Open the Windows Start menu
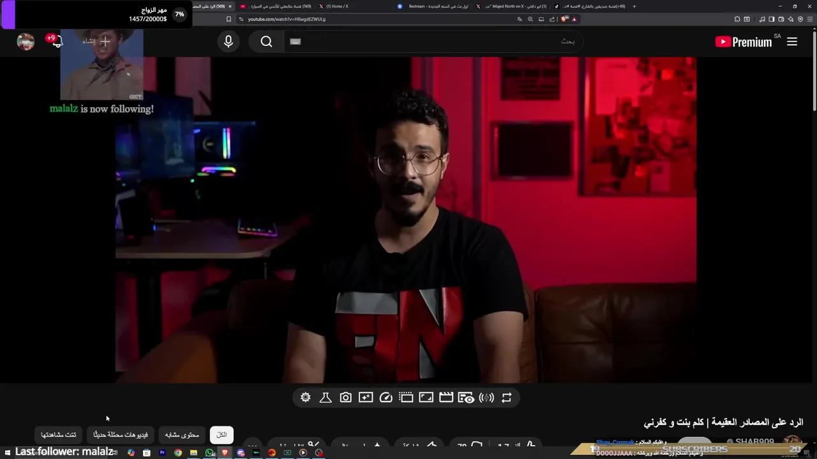This screenshot has height=459, width=817. (x=8, y=453)
